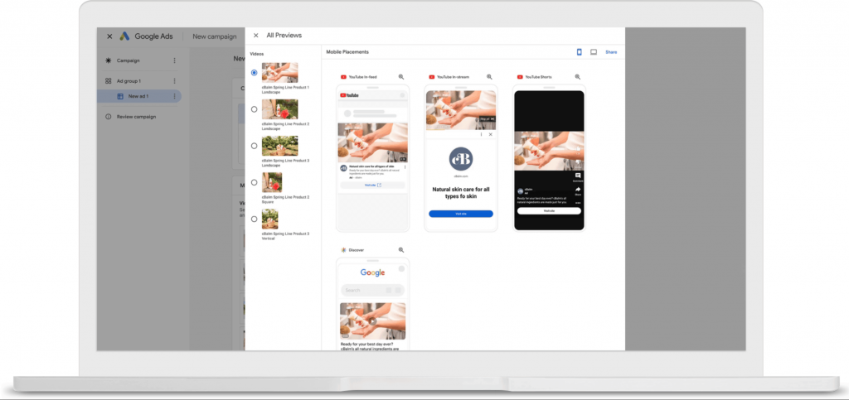Image resolution: width=849 pixels, height=400 pixels.
Task: Click Product 2 Square video thumbnail
Action: click(272, 183)
